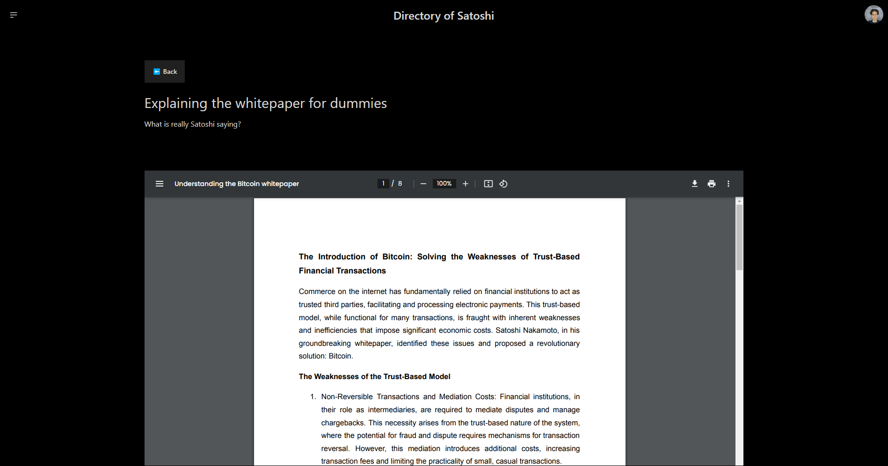
Task: Click the 'The Introduction of Bitcoin' PDF heading
Action: coord(439,264)
